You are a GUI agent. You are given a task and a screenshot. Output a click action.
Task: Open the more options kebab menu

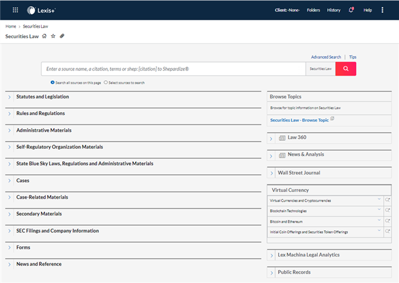coord(382,10)
